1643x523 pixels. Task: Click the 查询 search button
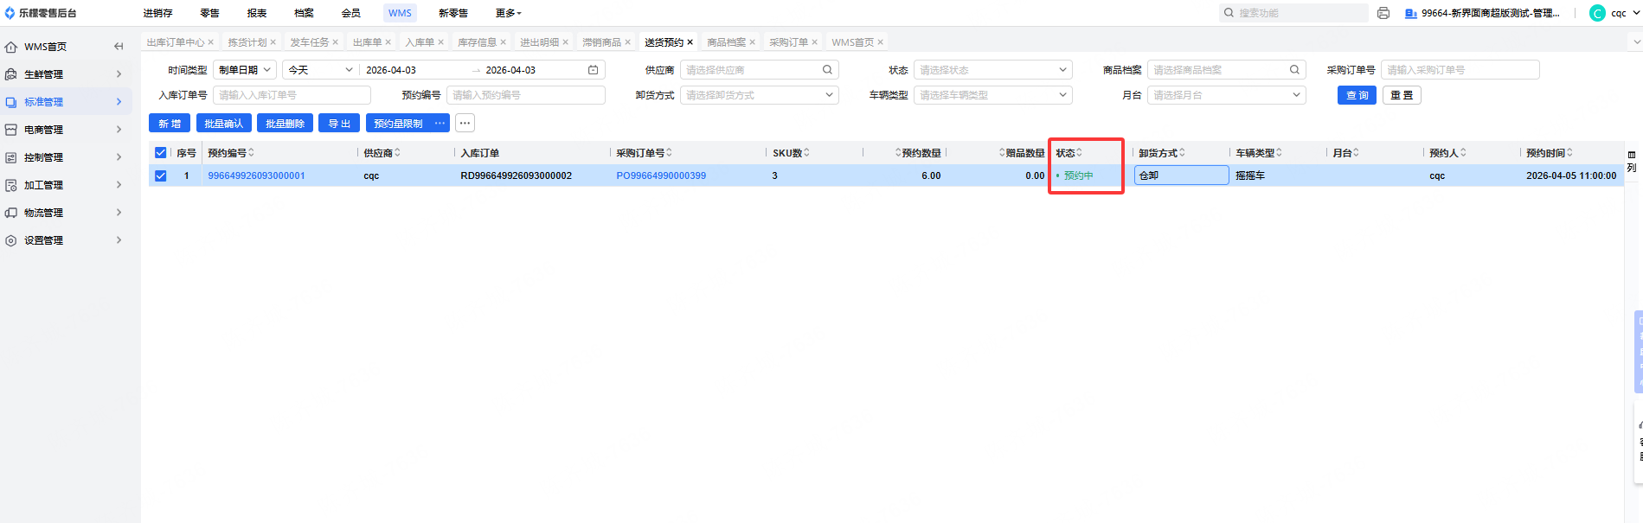pos(1357,95)
